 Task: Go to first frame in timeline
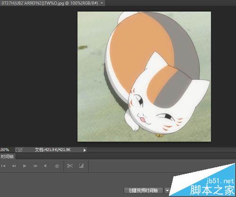pos(3,166)
